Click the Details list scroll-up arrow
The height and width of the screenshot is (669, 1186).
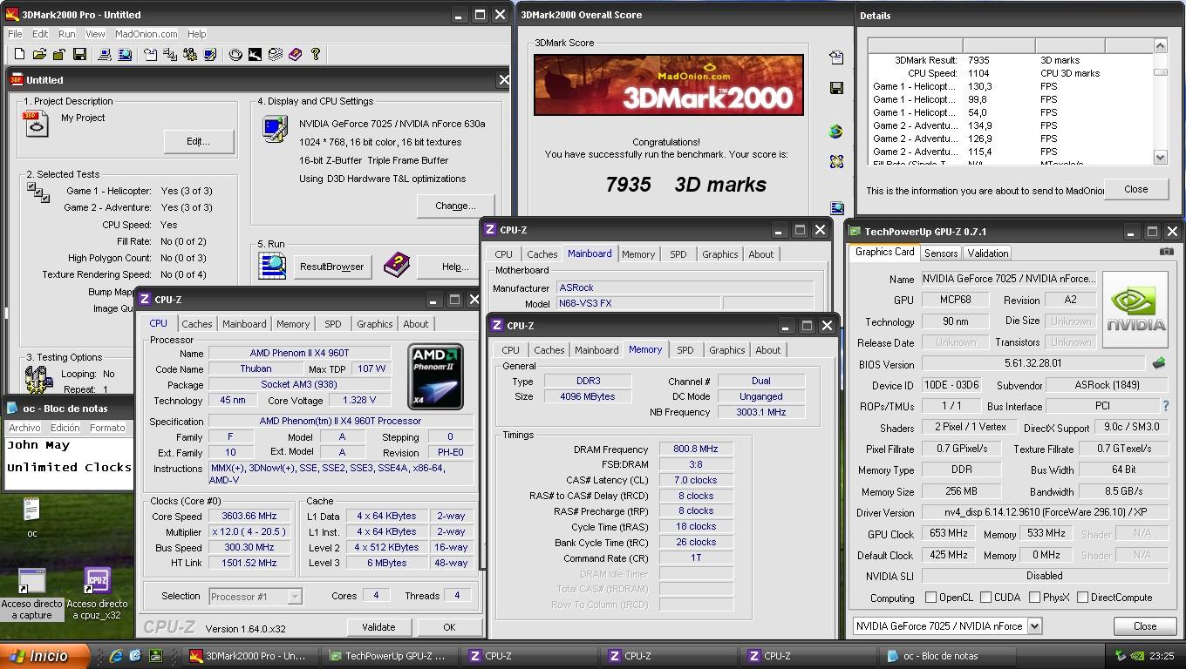[x=1160, y=45]
